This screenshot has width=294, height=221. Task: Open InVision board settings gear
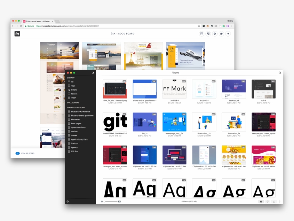[x=215, y=34]
